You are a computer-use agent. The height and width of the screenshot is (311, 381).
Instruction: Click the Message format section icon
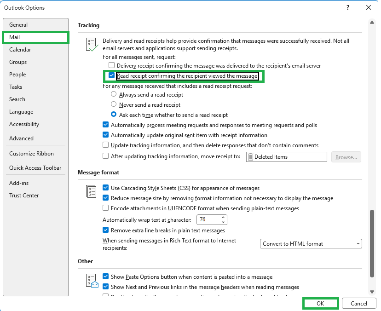(91, 191)
